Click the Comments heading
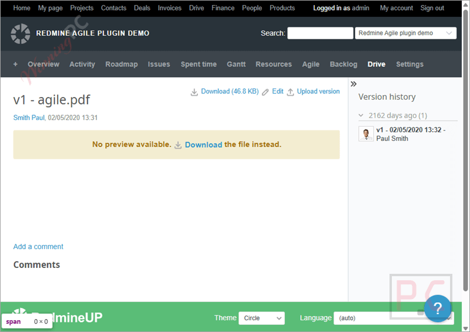Image resolution: width=470 pixels, height=332 pixels. [x=36, y=265]
